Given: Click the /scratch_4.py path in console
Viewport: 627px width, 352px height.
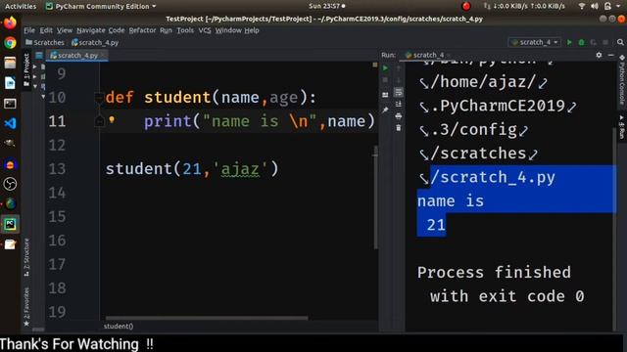Looking at the screenshot, I should 492,177.
